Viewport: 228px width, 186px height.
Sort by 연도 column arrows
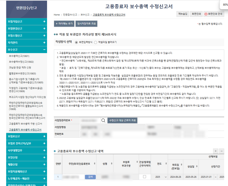click(166, 163)
